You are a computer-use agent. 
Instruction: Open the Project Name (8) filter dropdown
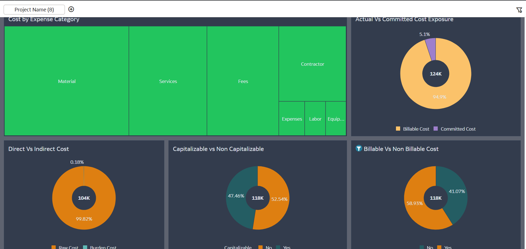point(34,9)
